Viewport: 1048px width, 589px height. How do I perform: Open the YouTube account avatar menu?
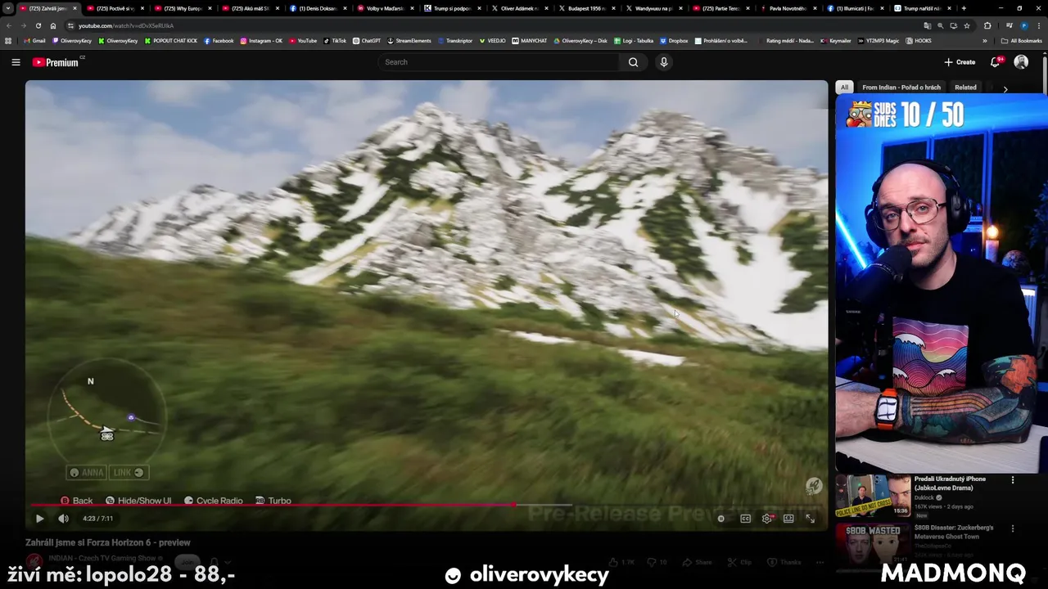coord(1021,62)
